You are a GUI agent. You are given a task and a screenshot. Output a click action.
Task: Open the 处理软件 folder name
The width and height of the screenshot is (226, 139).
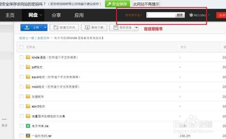click(38, 96)
